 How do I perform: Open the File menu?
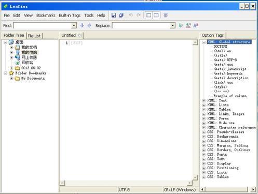click(7, 16)
